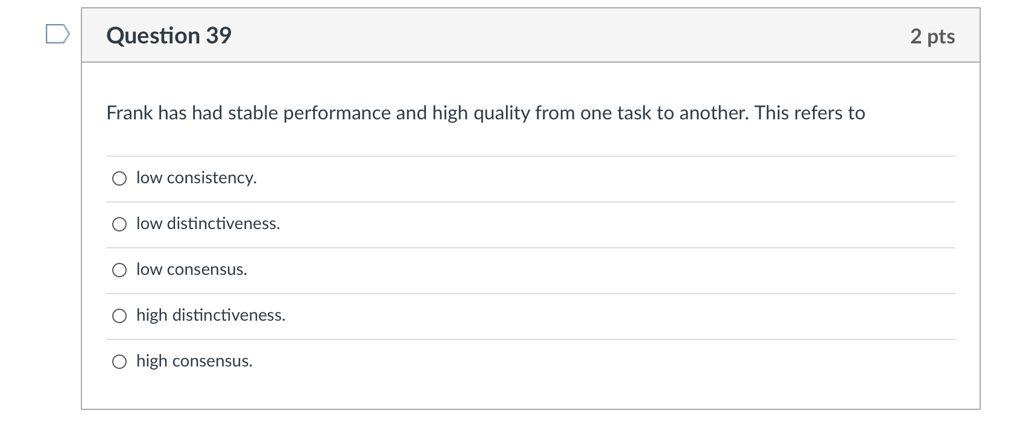Choose the answer 'low consistency'
Image resolution: width=1023 pixels, height=428 pixels.
pos(196,178)
